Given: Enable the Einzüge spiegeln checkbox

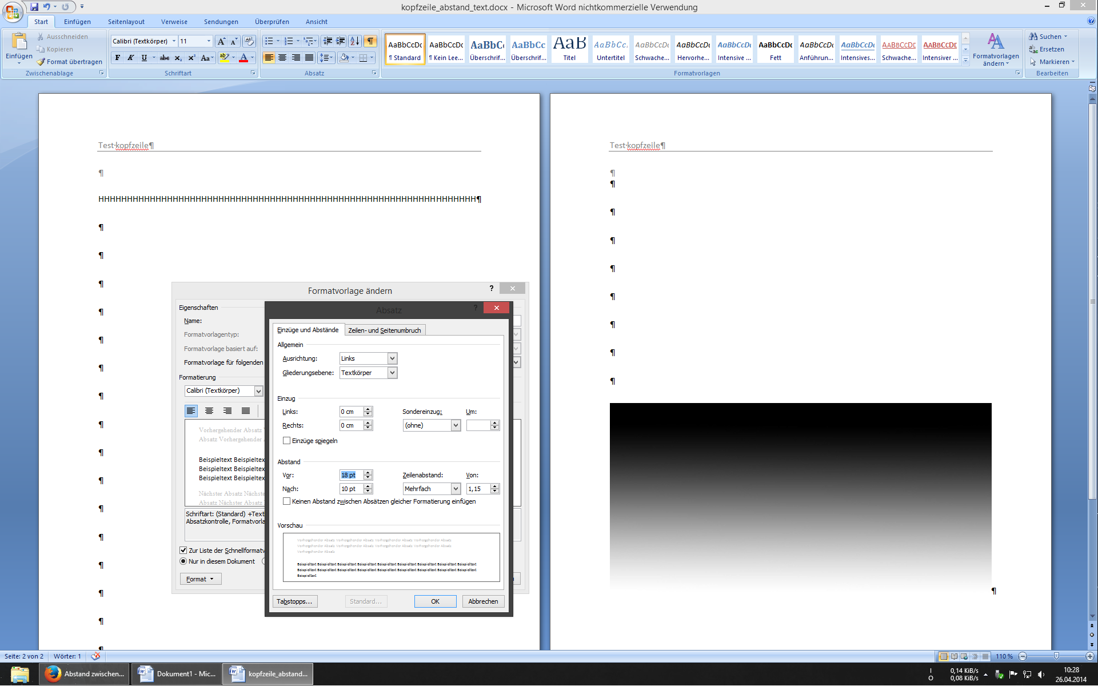Looking at the screenshot, I should [287, 441].
